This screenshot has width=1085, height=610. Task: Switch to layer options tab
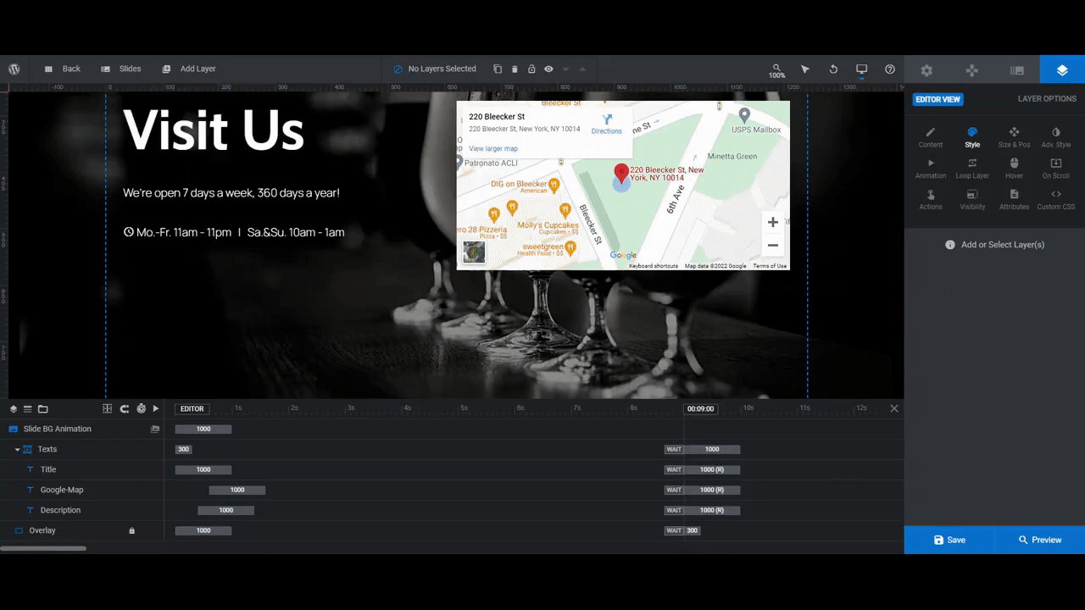point(1062,70)
